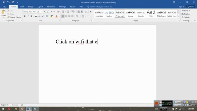Toggle Underline formatting
The image size is (197, 111).
(x=31, y=16)
